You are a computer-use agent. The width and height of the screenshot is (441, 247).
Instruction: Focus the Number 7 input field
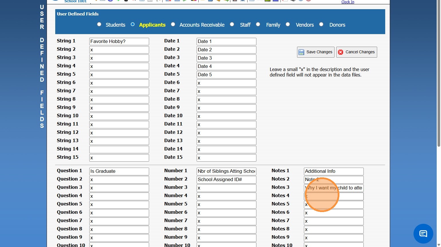pos(226,221)
